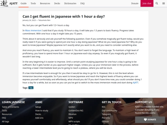The width and height of the screenshot is (167, 125).
Task: Click SUPPORT US footer heading
Action: click(x=143, y=102)
